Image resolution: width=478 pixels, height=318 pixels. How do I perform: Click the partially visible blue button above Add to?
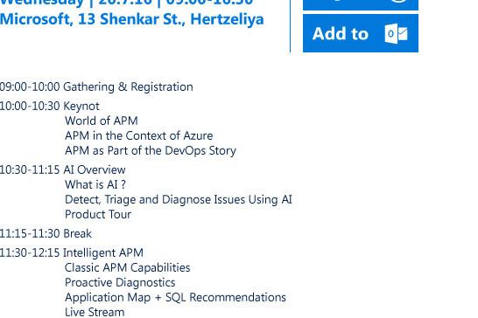(361, 5)
